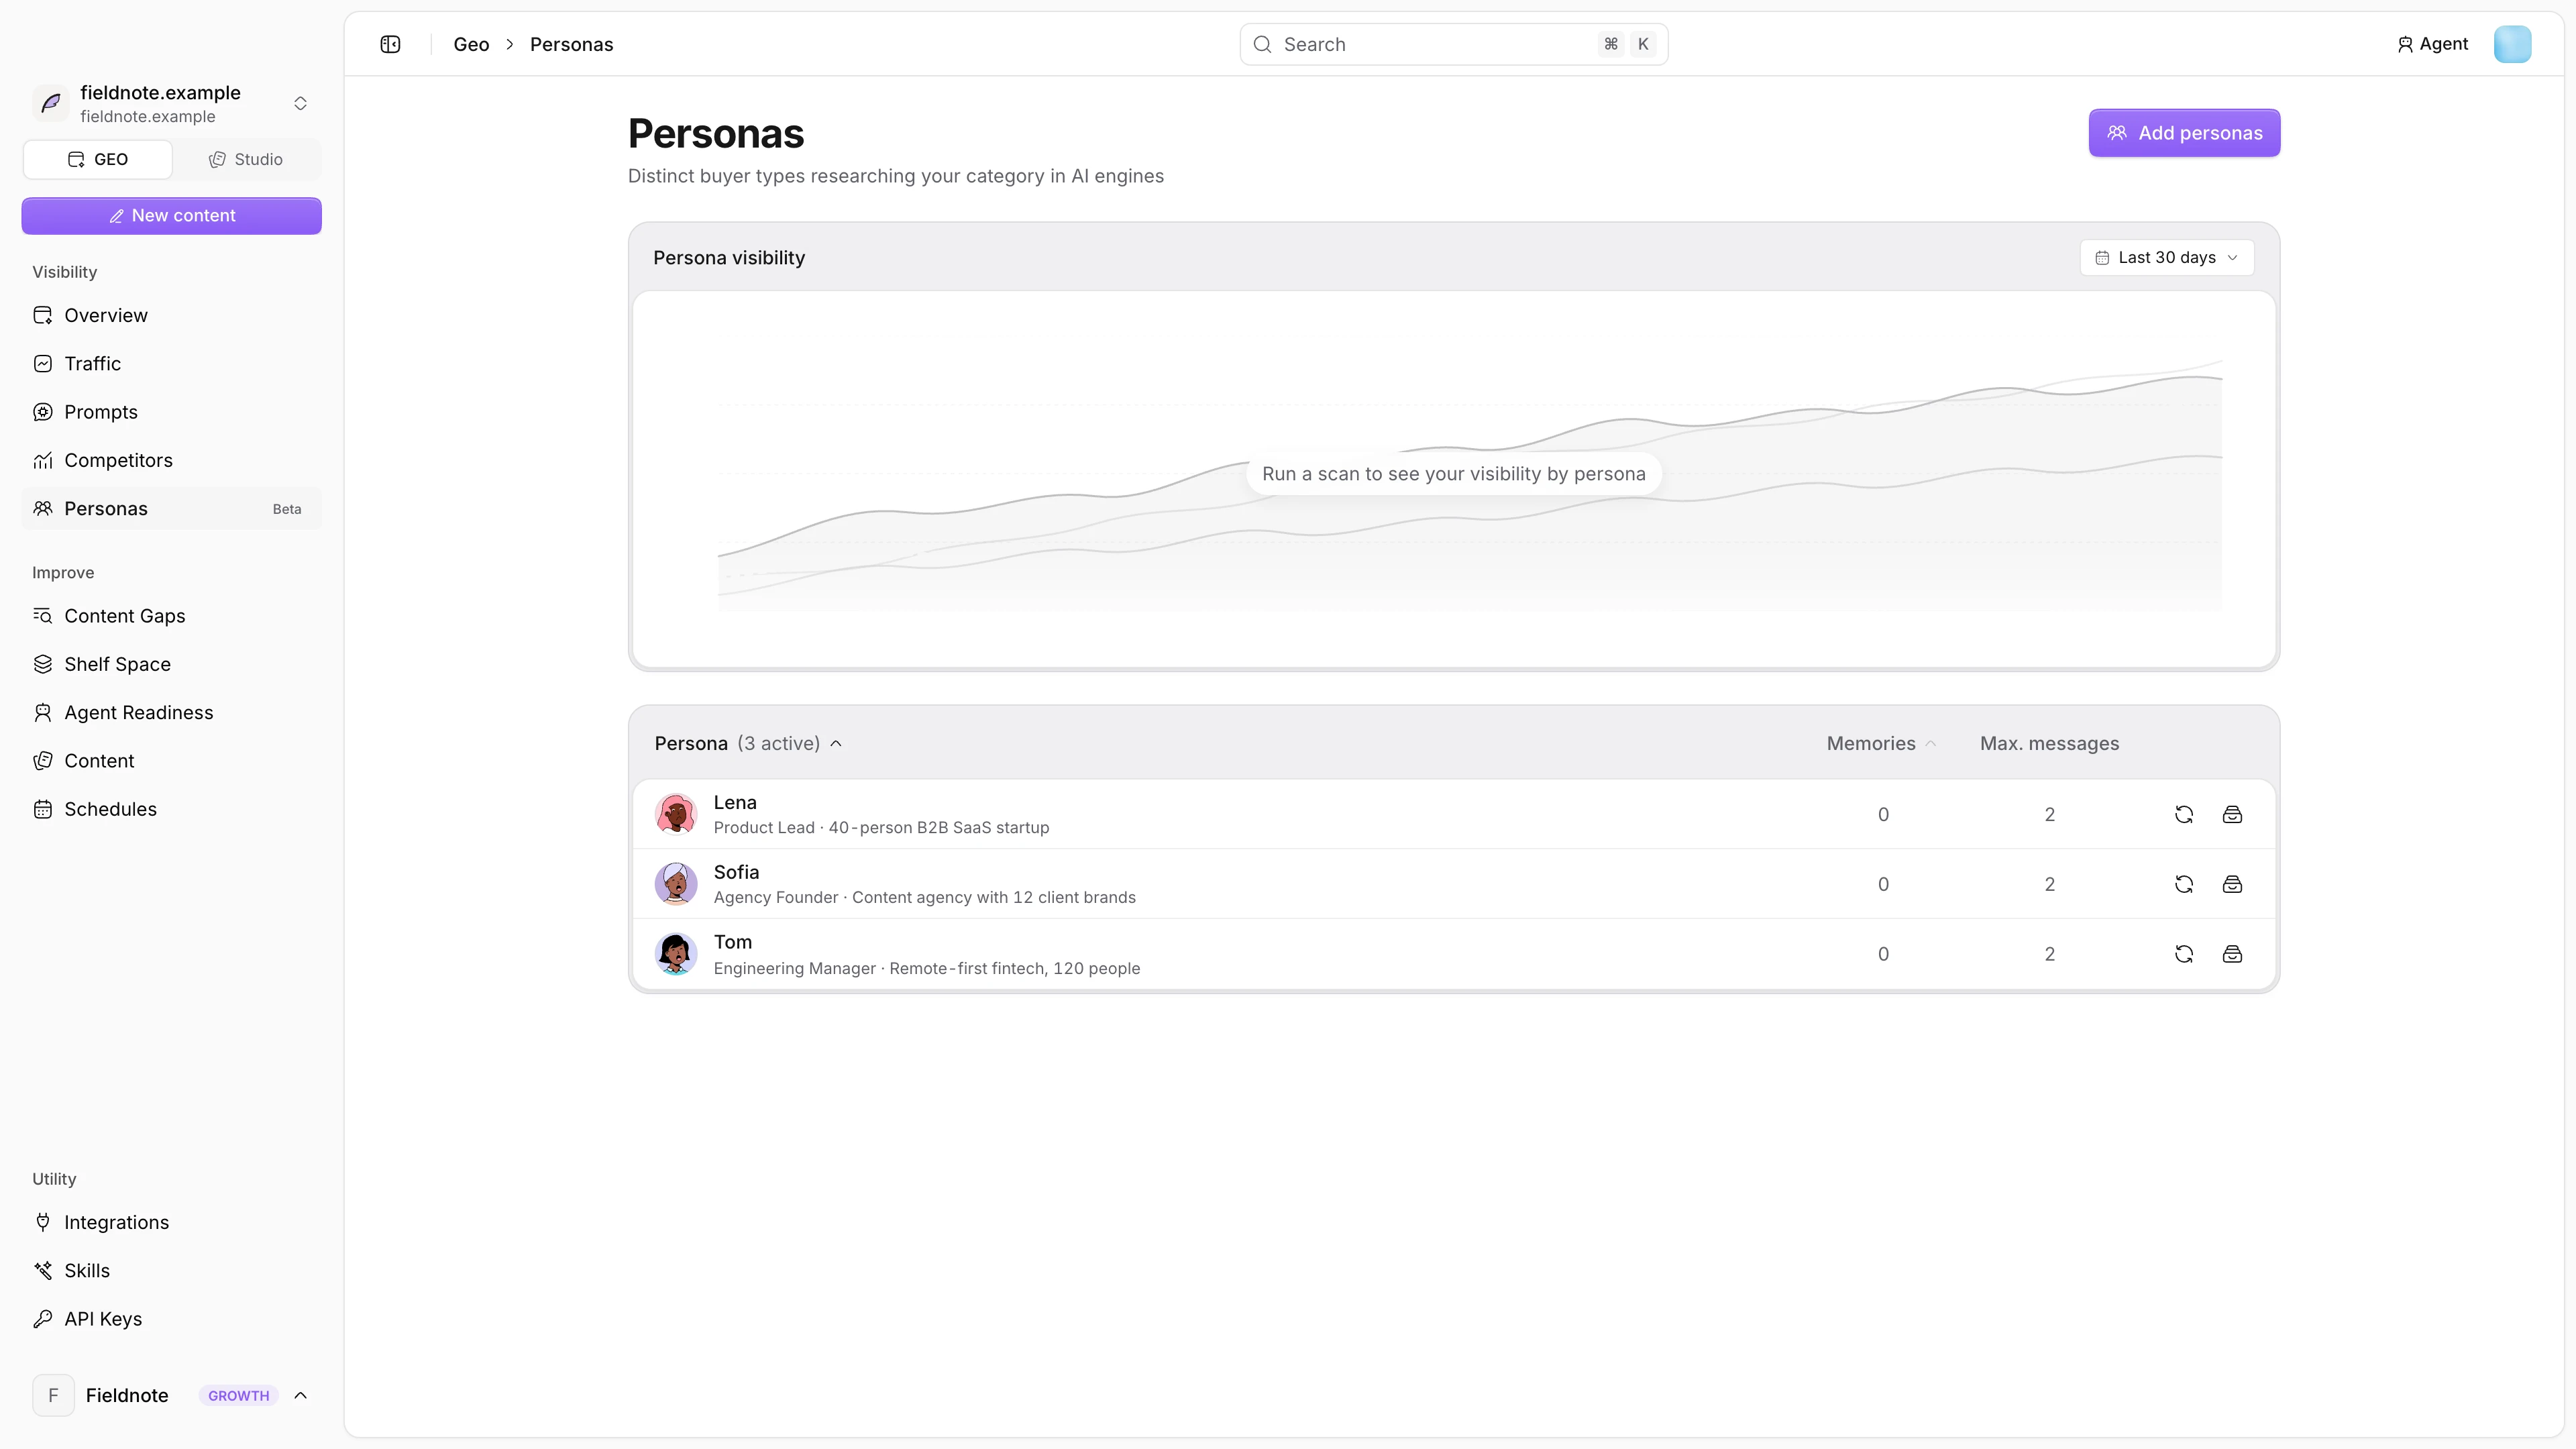The image size is (2576, 1449).
Task: Click refresh icon in Tom row
Action: 2184,954
